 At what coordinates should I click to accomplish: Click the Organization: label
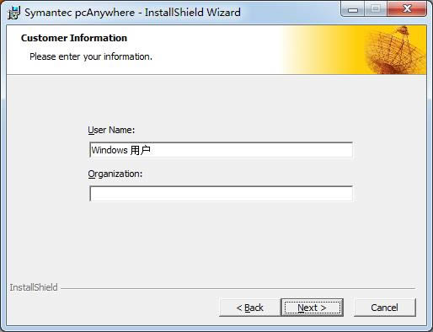[115, 174]
